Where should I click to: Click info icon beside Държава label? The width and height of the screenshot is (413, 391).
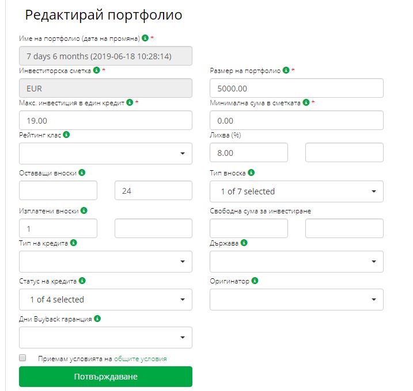point(244,243)
